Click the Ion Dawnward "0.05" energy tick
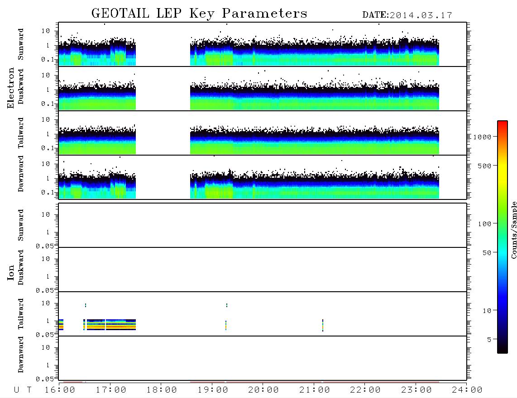517x398 pixels. click(x=45, y=379)
